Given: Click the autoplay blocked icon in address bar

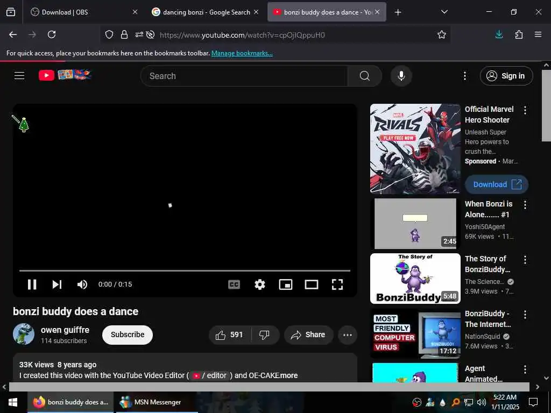Looking at the screenshot, I should tap(151, 34).
